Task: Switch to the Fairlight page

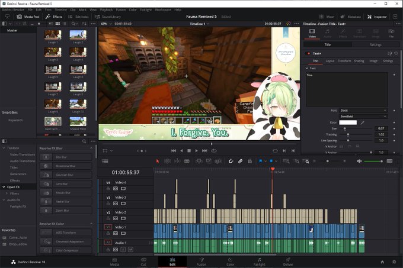Action: pyautogui.click(x=259, y=262)
